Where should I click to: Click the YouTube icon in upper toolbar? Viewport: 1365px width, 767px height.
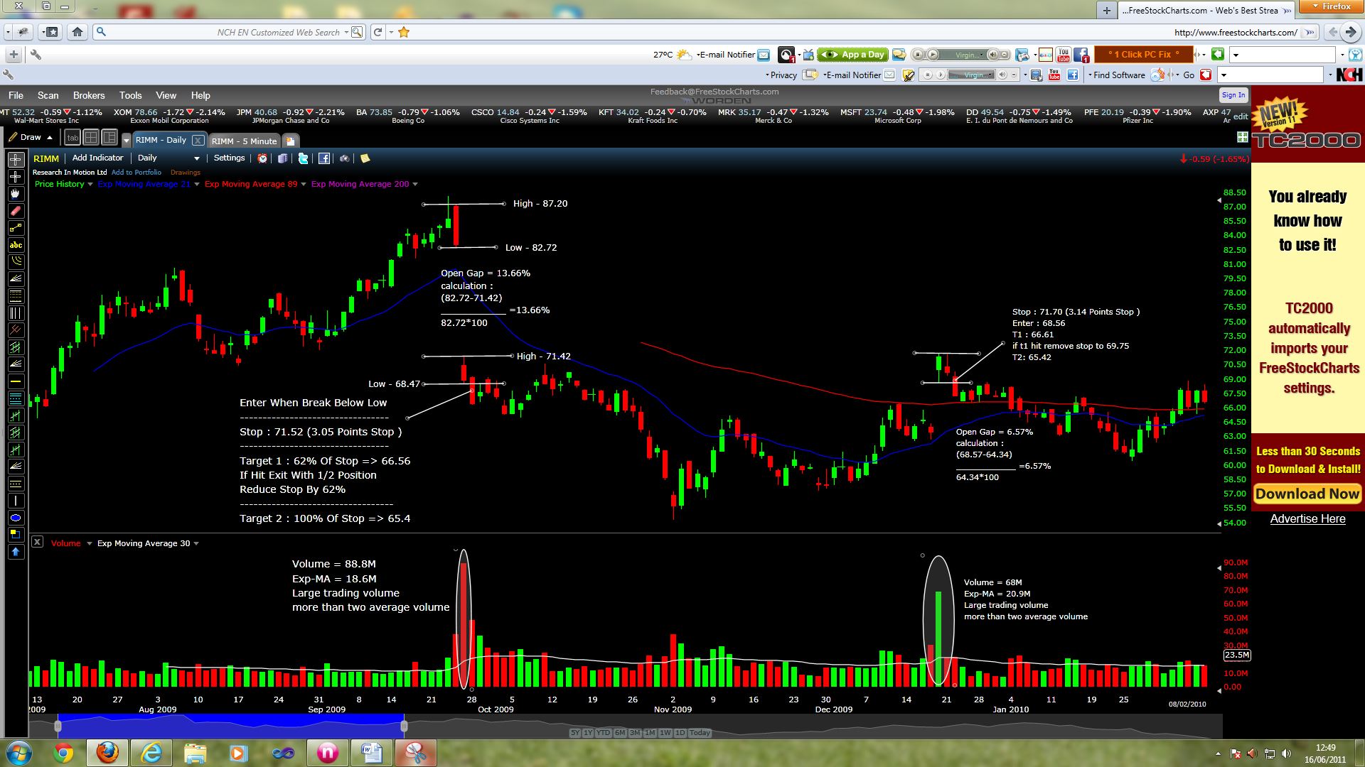(x=1064, y=55)
